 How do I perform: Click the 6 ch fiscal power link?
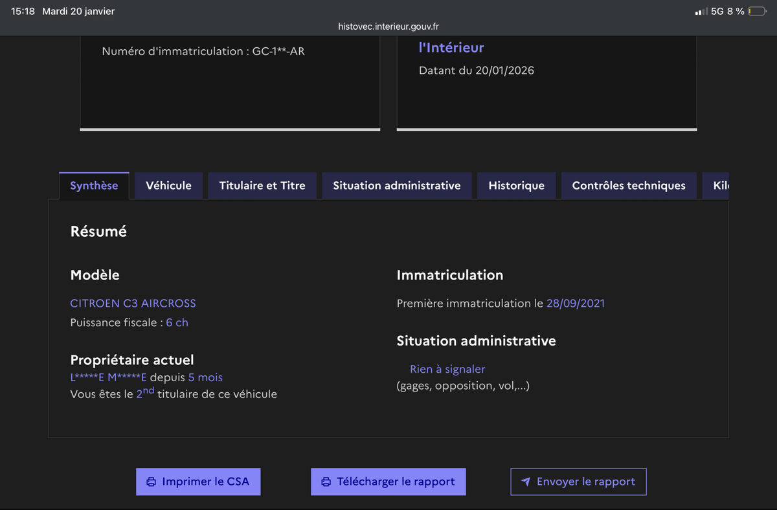click(177, 322)
